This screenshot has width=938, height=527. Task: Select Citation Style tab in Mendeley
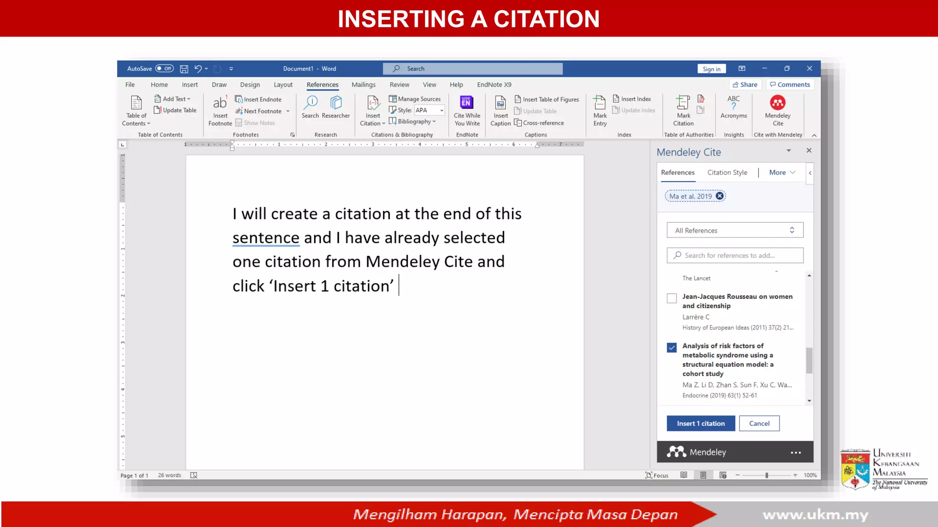pyautogui.click(x=727, y=172)
